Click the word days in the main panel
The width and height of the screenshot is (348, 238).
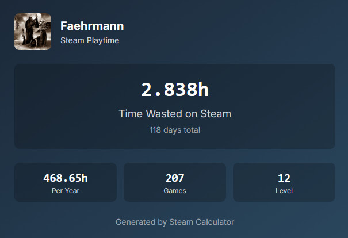[x=172, y=130]
